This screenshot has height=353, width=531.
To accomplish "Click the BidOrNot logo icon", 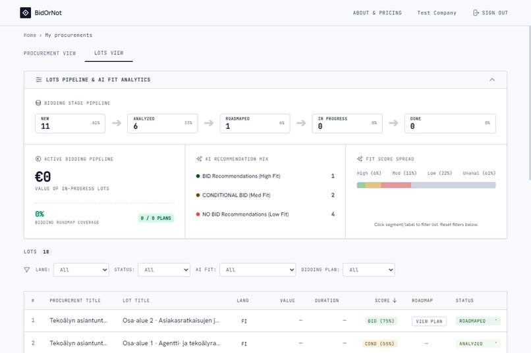I will [x=26, y=13].
